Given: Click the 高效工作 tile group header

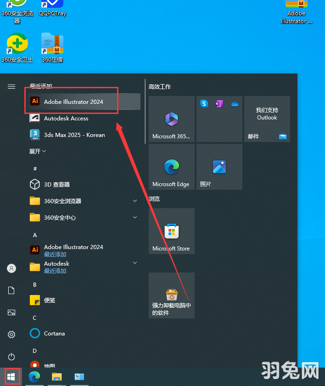Looking at the screenshot, I should pos(160,87).
